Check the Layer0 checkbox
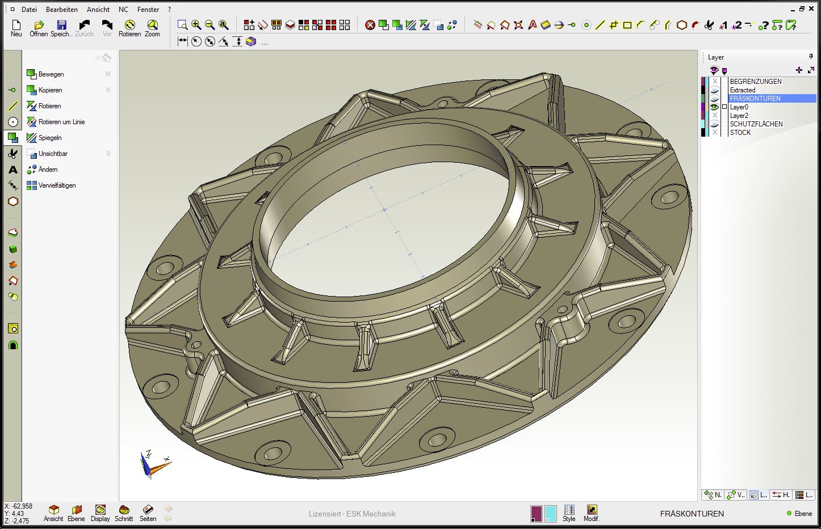 pyautogui.click(x=724, y=107)
